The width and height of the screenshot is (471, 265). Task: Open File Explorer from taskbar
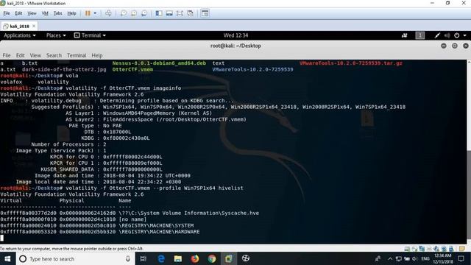(178, 258)
